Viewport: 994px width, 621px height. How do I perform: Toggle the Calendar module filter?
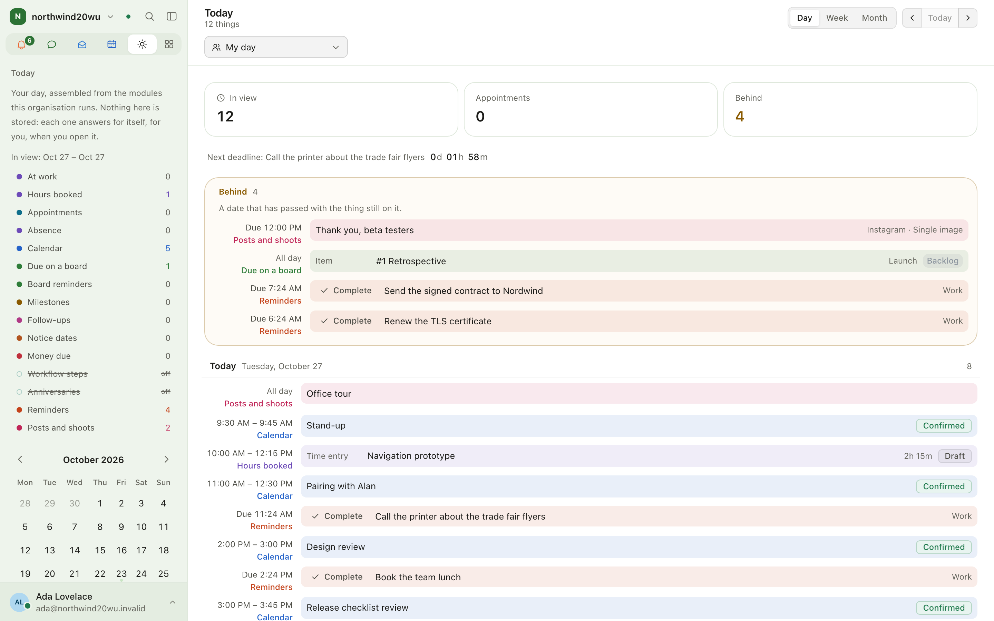pos(93,248)
